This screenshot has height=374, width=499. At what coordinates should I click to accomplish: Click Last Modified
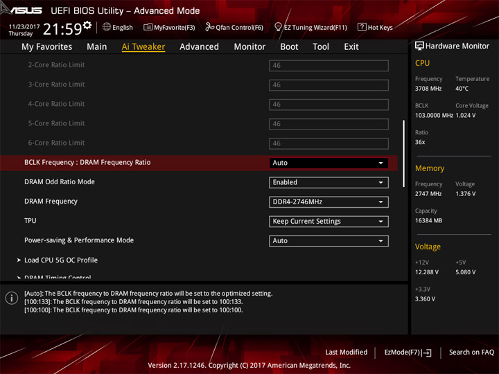(x=347, y=352)
